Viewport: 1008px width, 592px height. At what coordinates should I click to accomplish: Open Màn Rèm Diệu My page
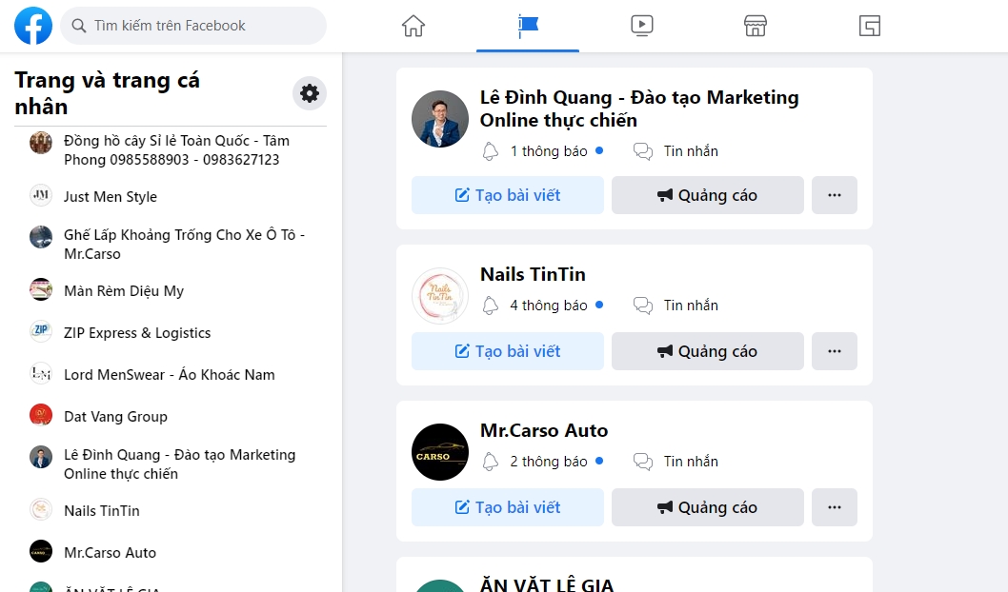(124, 291)
